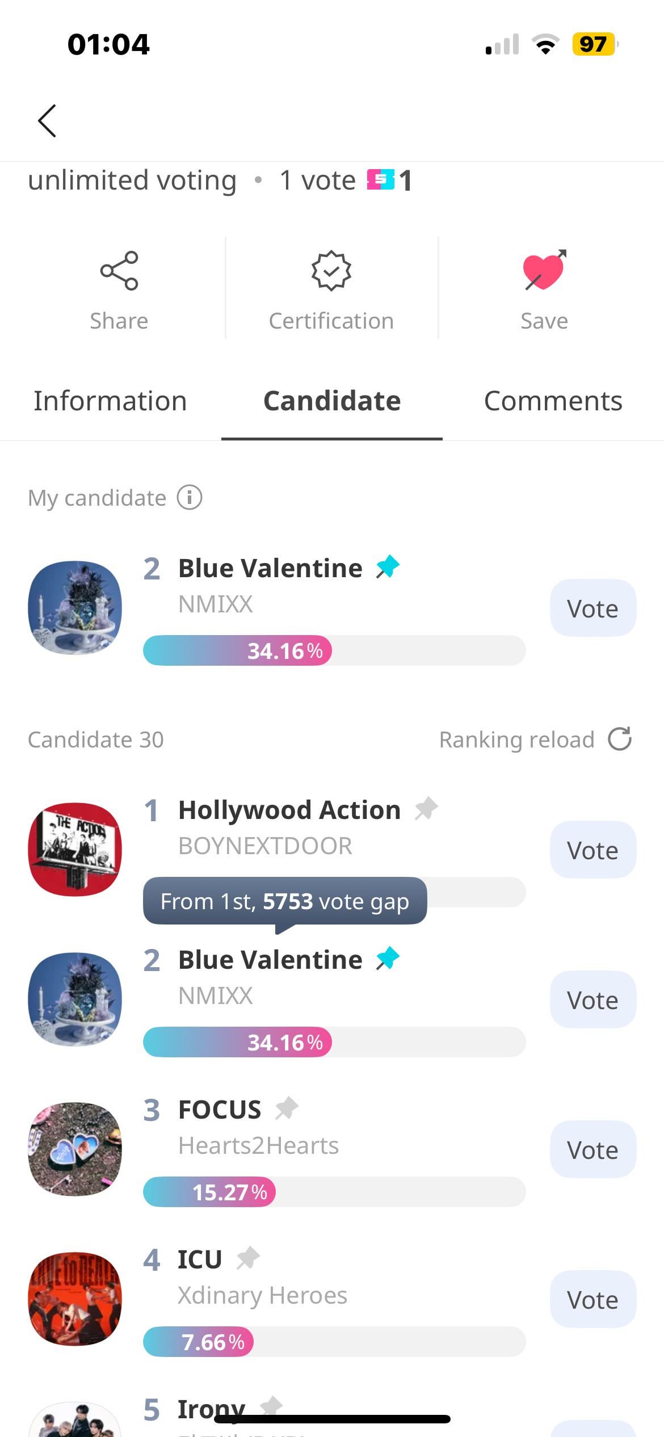Select the Candidate tab
664x1437 pixels.
[x=332, y=401]
